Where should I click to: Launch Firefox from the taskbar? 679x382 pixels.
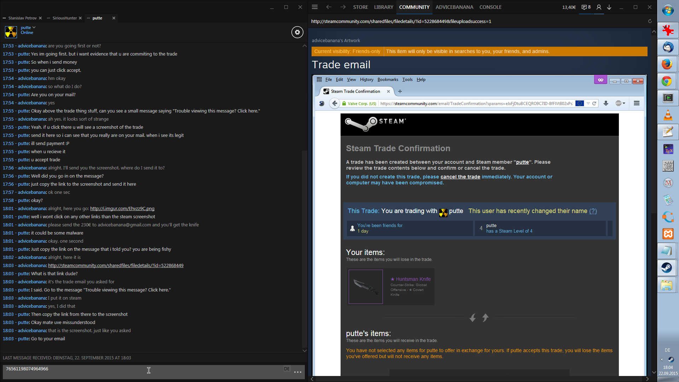667,64
